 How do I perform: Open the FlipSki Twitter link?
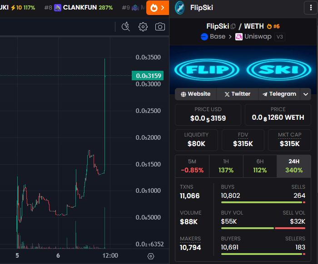[x=237, y=94]
